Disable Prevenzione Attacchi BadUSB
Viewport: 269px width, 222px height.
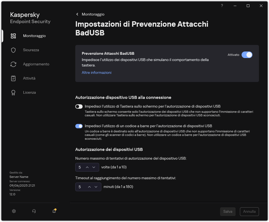[x=247, y=55]
